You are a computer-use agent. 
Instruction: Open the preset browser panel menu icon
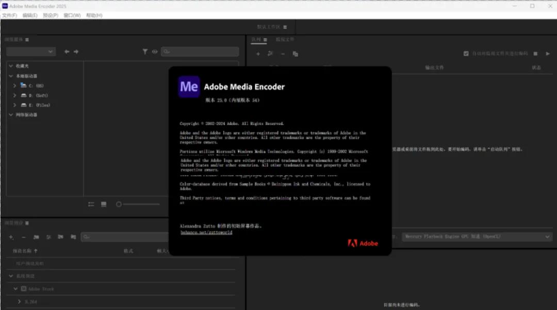click(27, 223)
